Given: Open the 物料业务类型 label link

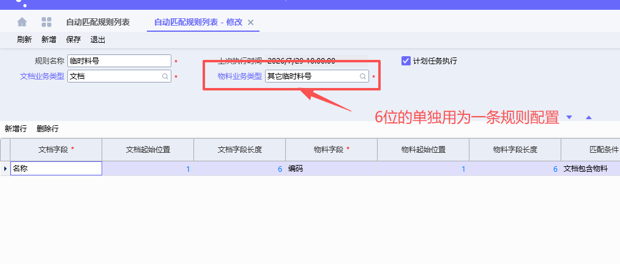Looking at the screenshot, I should 240,76.
